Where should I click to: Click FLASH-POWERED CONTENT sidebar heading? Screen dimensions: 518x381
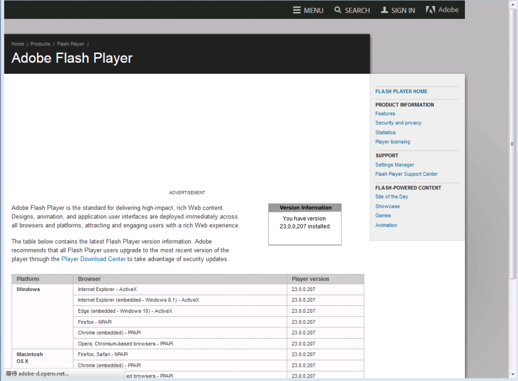click(x=408, y=187)
